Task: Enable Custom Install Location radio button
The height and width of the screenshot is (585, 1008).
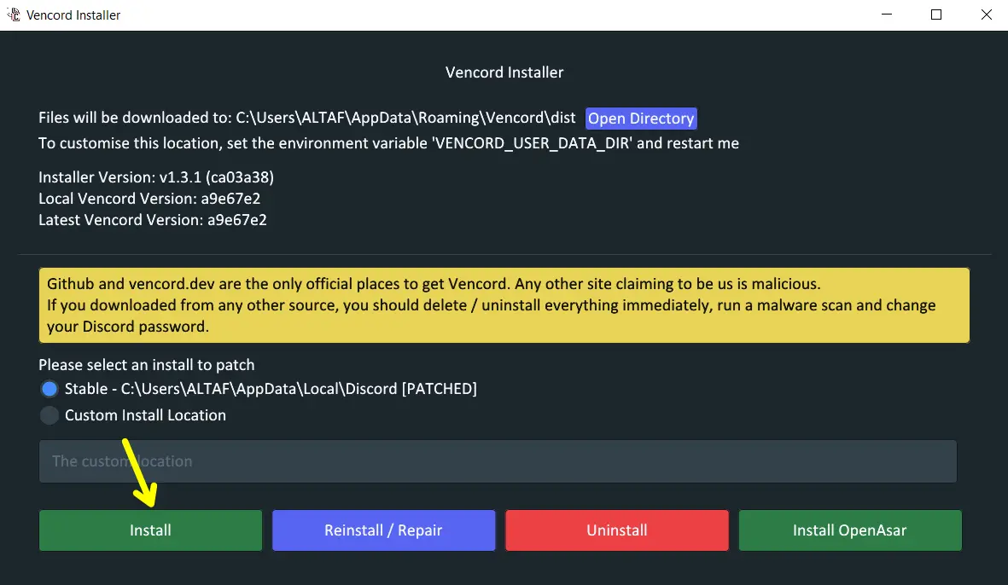Action: point(49,415)
